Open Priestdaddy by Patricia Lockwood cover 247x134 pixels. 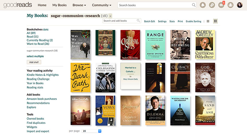[x=130, y=110]
